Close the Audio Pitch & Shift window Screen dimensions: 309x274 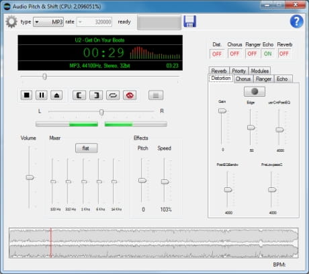click(x=296, y=5)
